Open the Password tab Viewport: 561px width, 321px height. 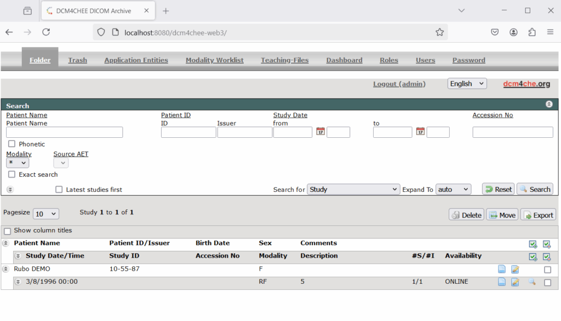(469, 60)
